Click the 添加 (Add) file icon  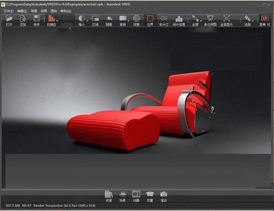pos(22,19)
